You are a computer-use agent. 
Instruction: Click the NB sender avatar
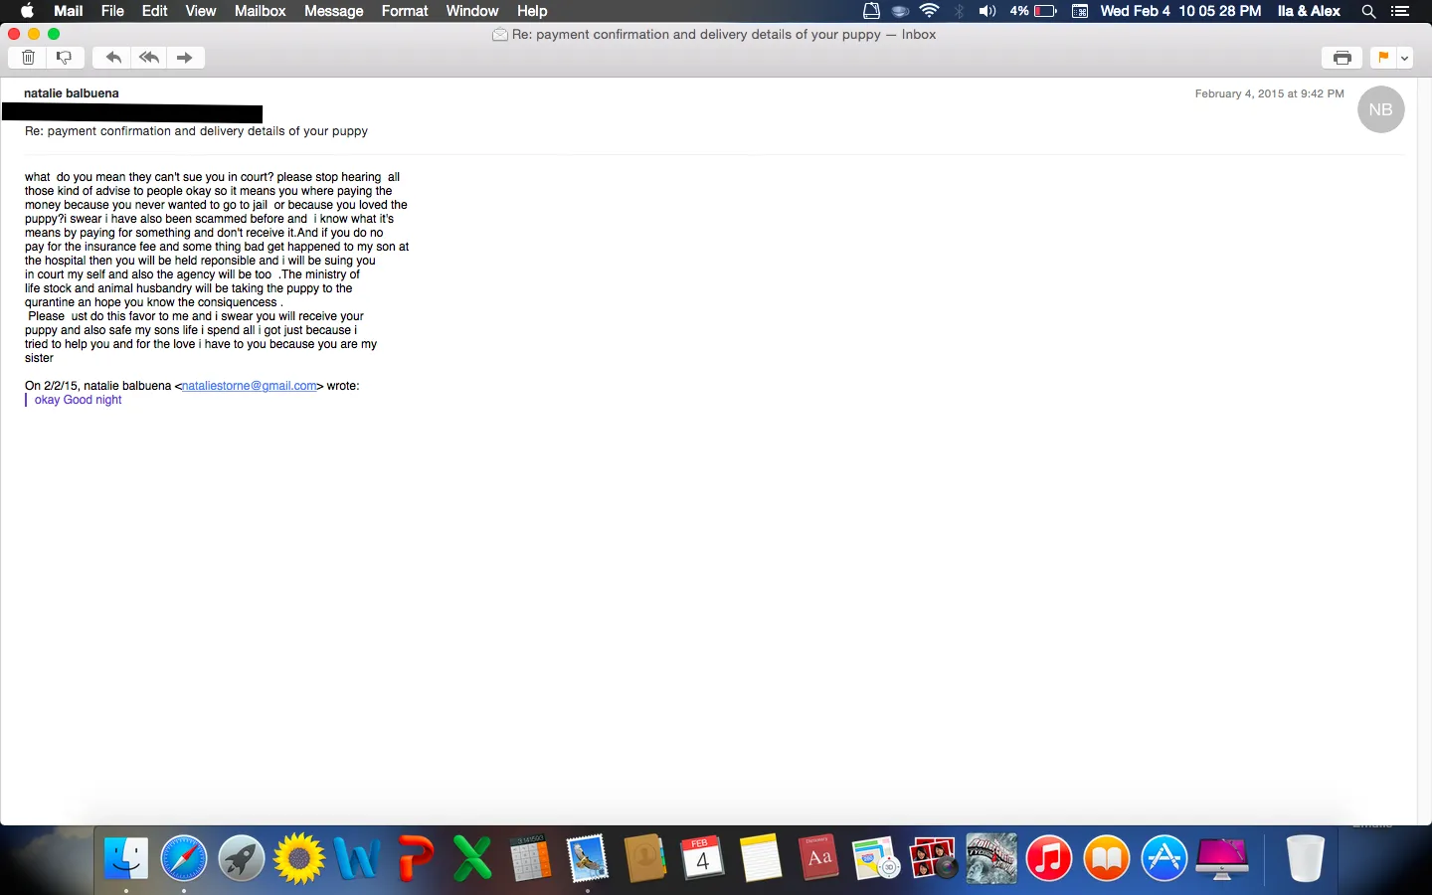pyautogui.click(x=1380, y=109)
